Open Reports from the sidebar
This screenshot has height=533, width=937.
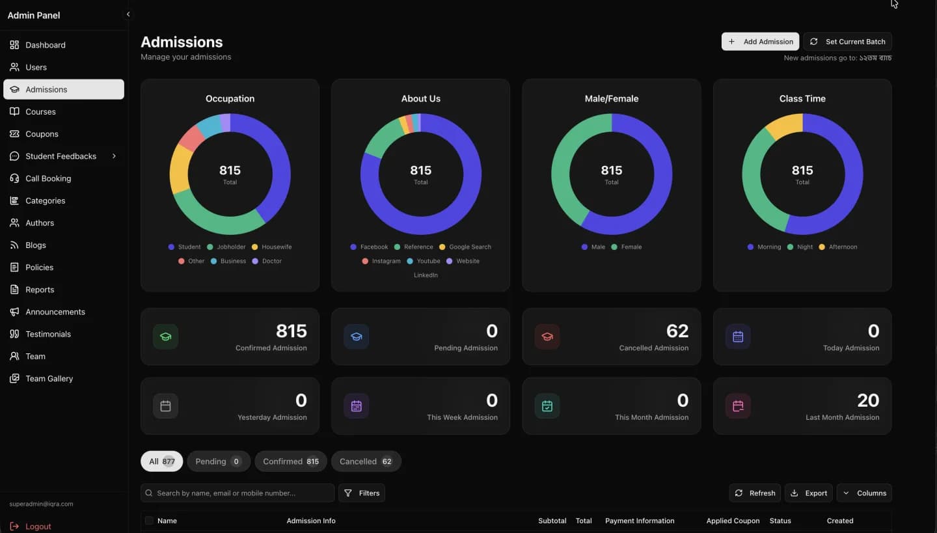coord(64,290)
